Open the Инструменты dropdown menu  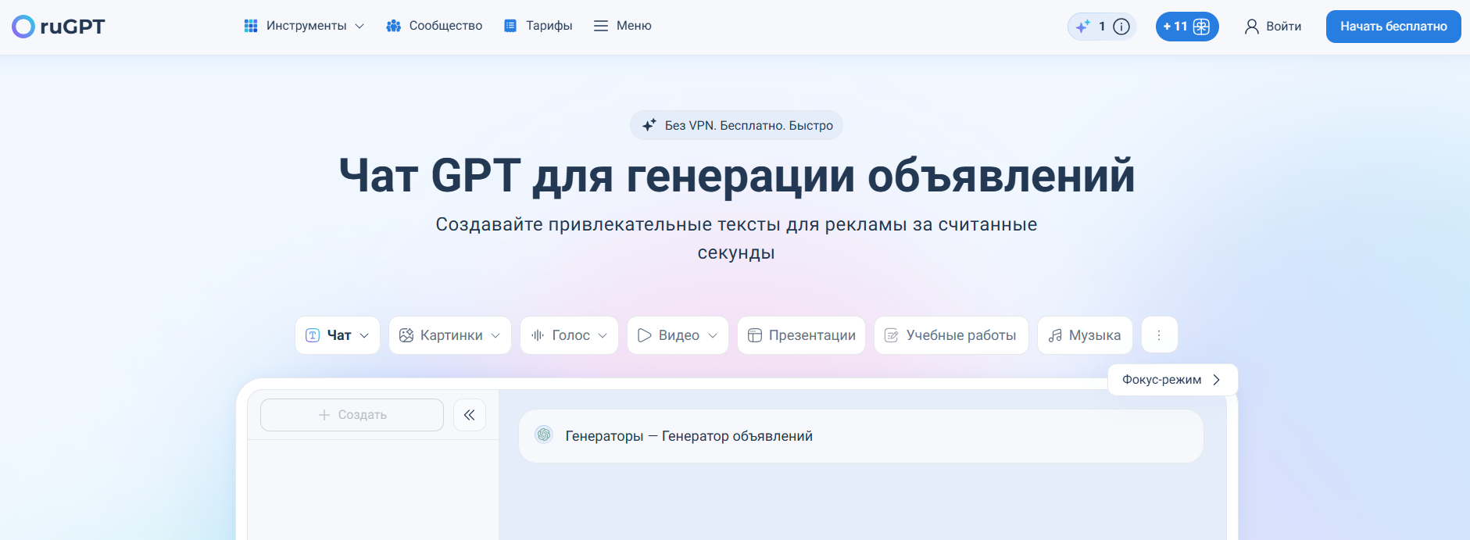304,26
